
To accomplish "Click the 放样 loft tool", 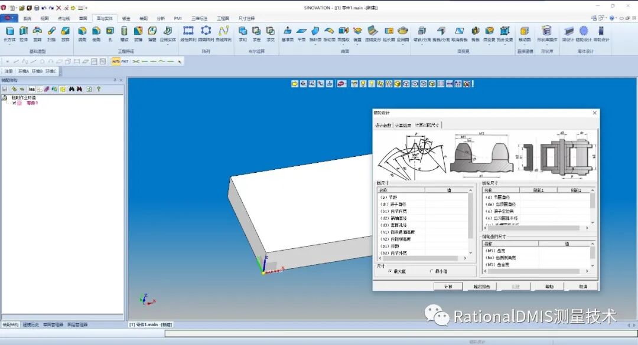I will 65,34.
